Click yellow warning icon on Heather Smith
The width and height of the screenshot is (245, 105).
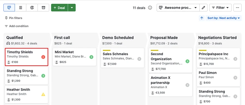43,94
